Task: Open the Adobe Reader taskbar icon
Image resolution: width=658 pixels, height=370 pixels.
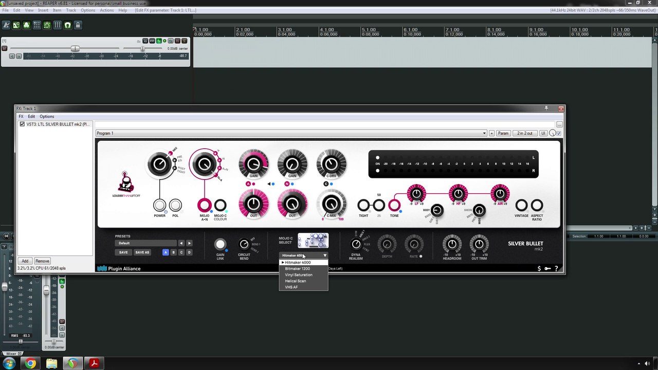Action: coord(94,364)
